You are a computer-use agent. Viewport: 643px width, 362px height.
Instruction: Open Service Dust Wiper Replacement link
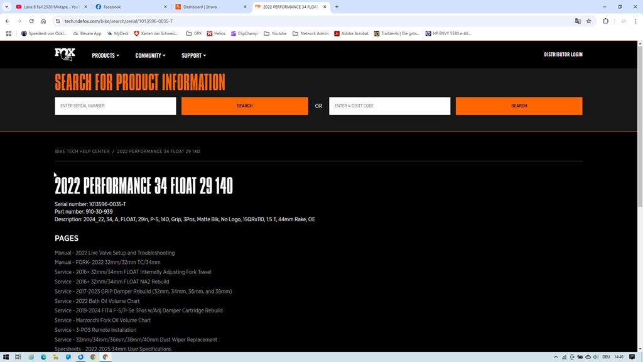coord(136,339)
